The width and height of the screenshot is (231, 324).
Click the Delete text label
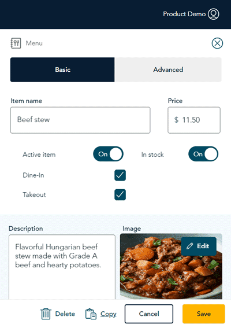[65, 314]
